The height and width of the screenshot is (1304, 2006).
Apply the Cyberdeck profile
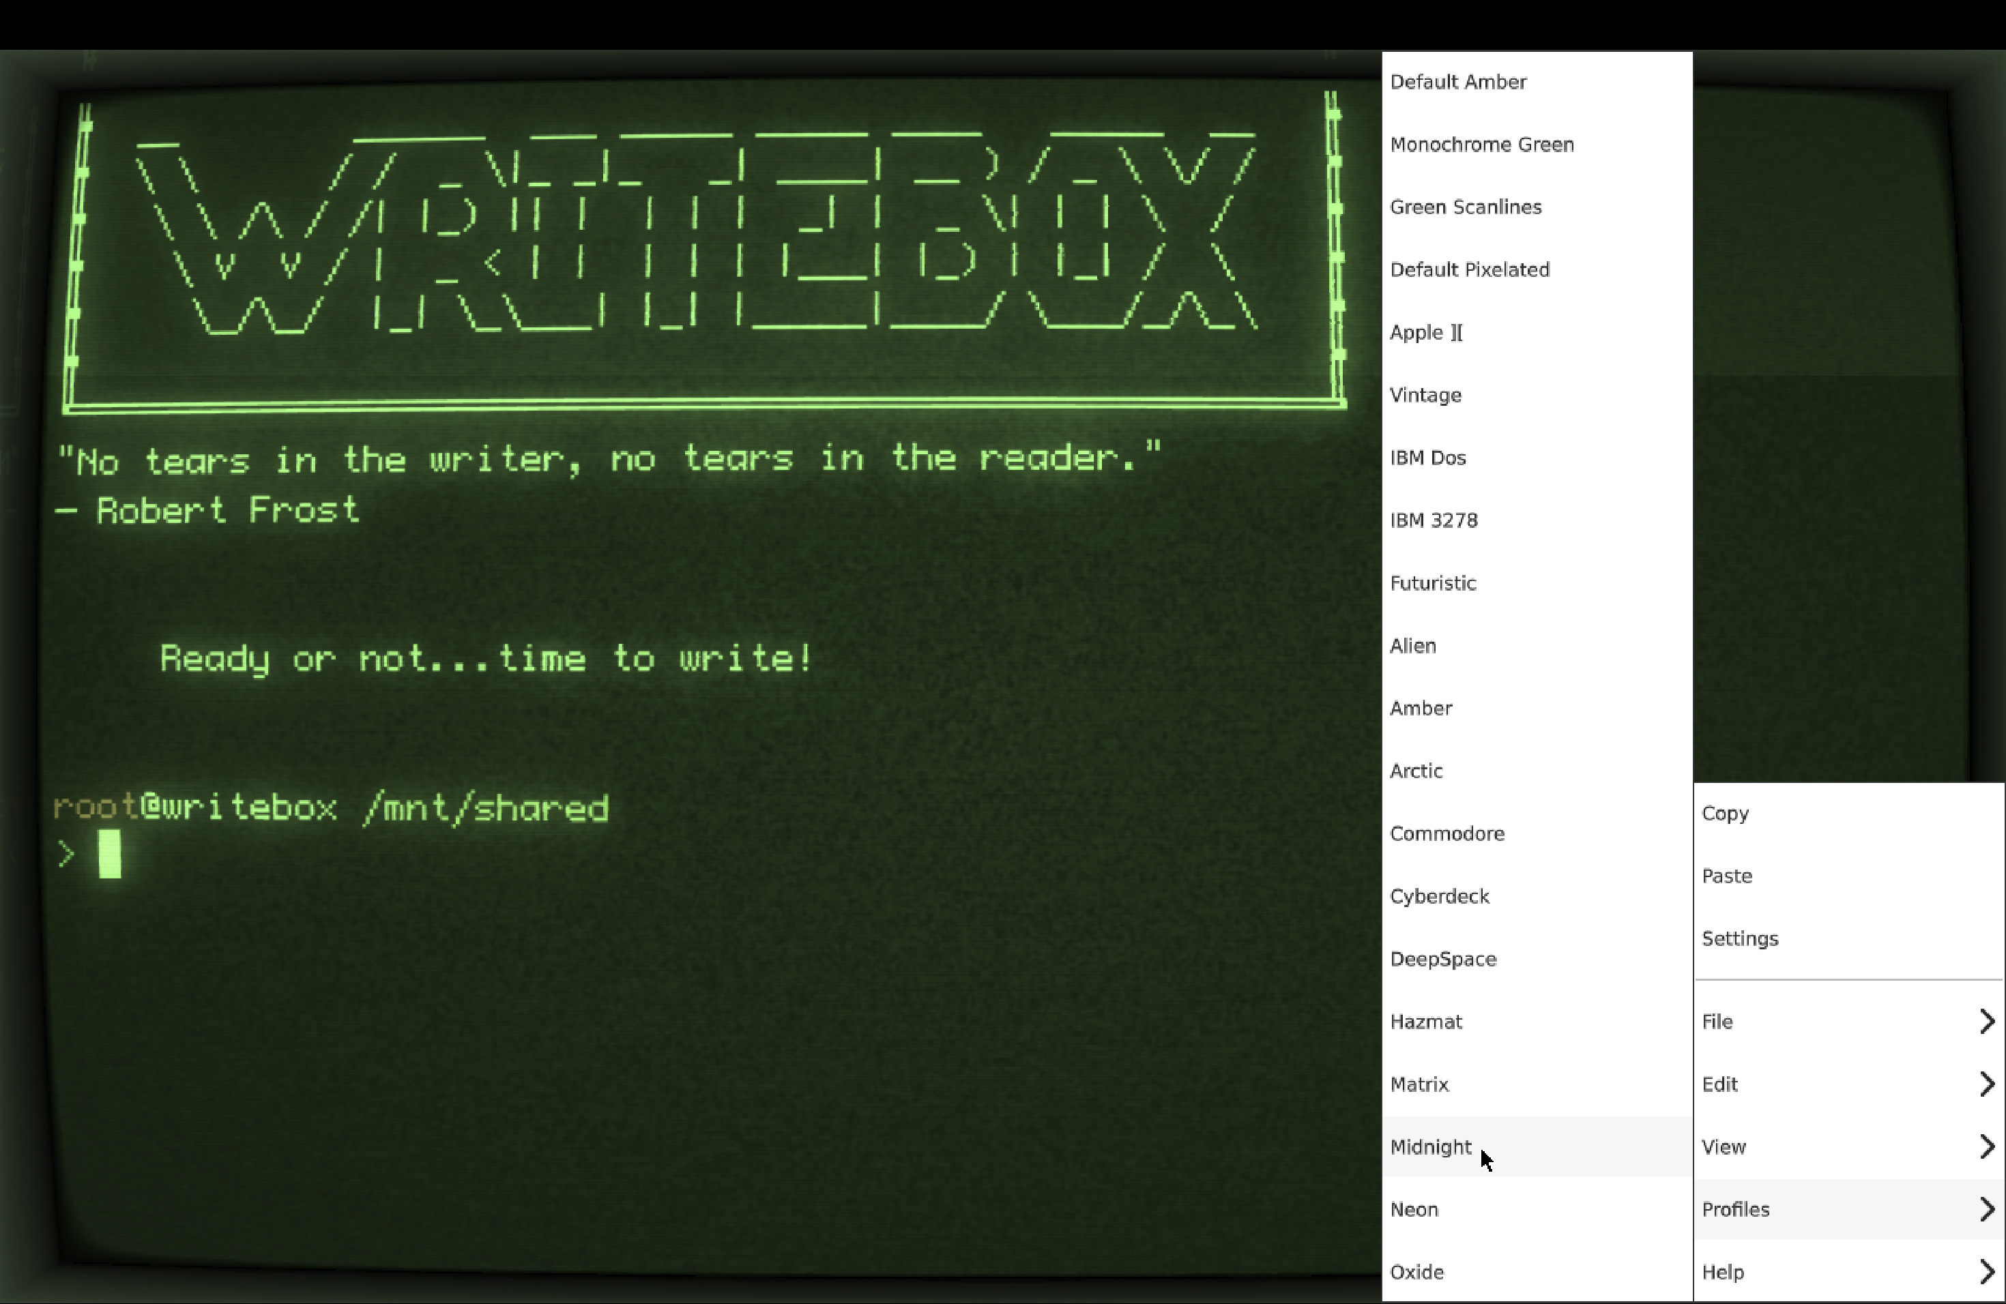point(1537,896)
